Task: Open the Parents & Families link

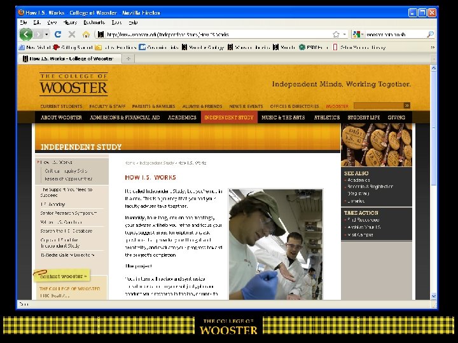Action: point(154,107)
